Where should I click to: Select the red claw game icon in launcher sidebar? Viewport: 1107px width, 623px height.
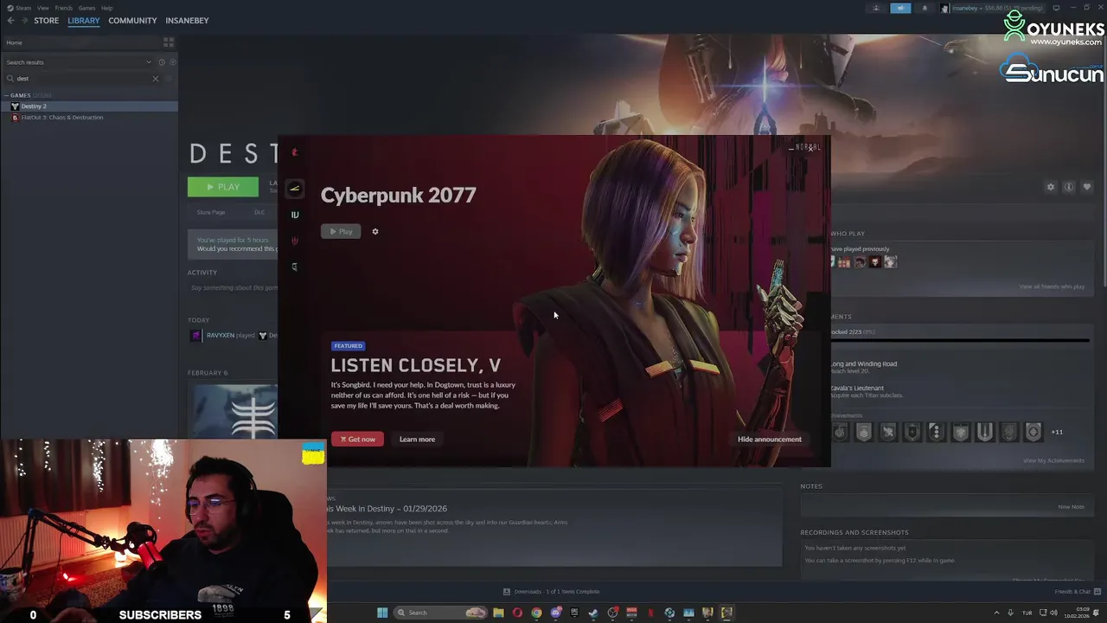click(x=294, y=241)
